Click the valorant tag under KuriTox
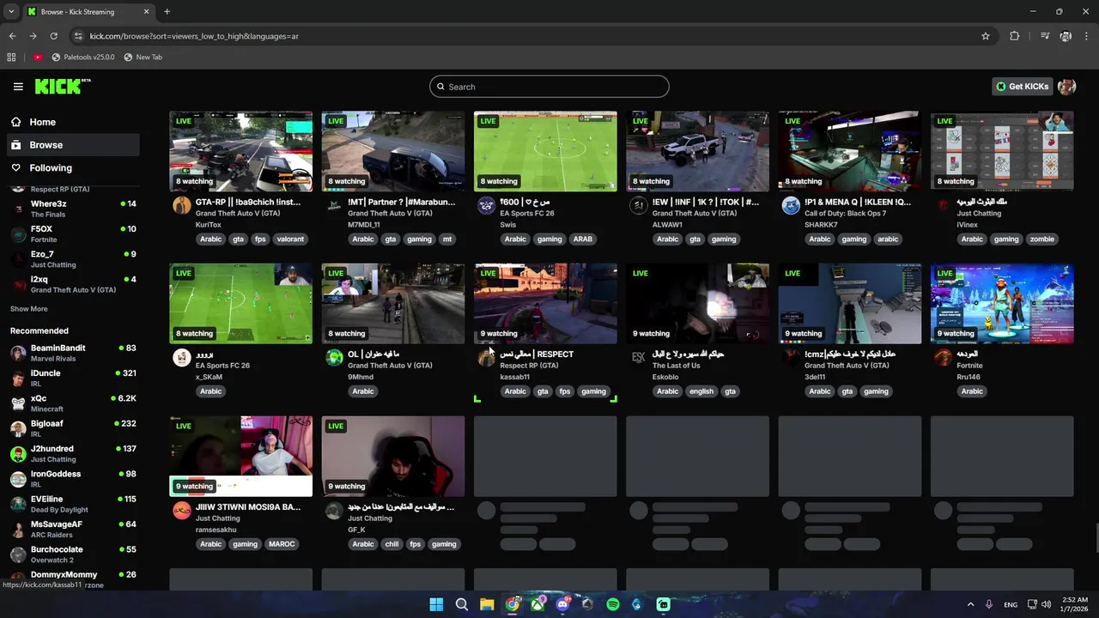The image size is (1099, 618). click(x=291, y=239)
